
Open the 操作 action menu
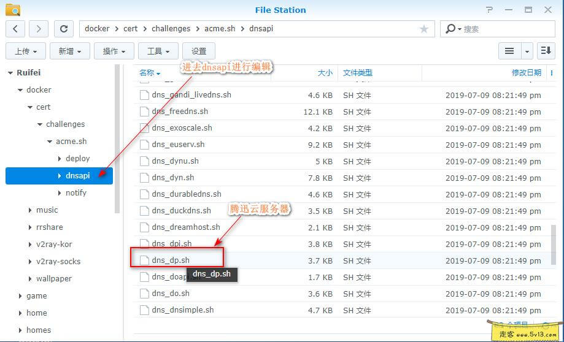114,51
